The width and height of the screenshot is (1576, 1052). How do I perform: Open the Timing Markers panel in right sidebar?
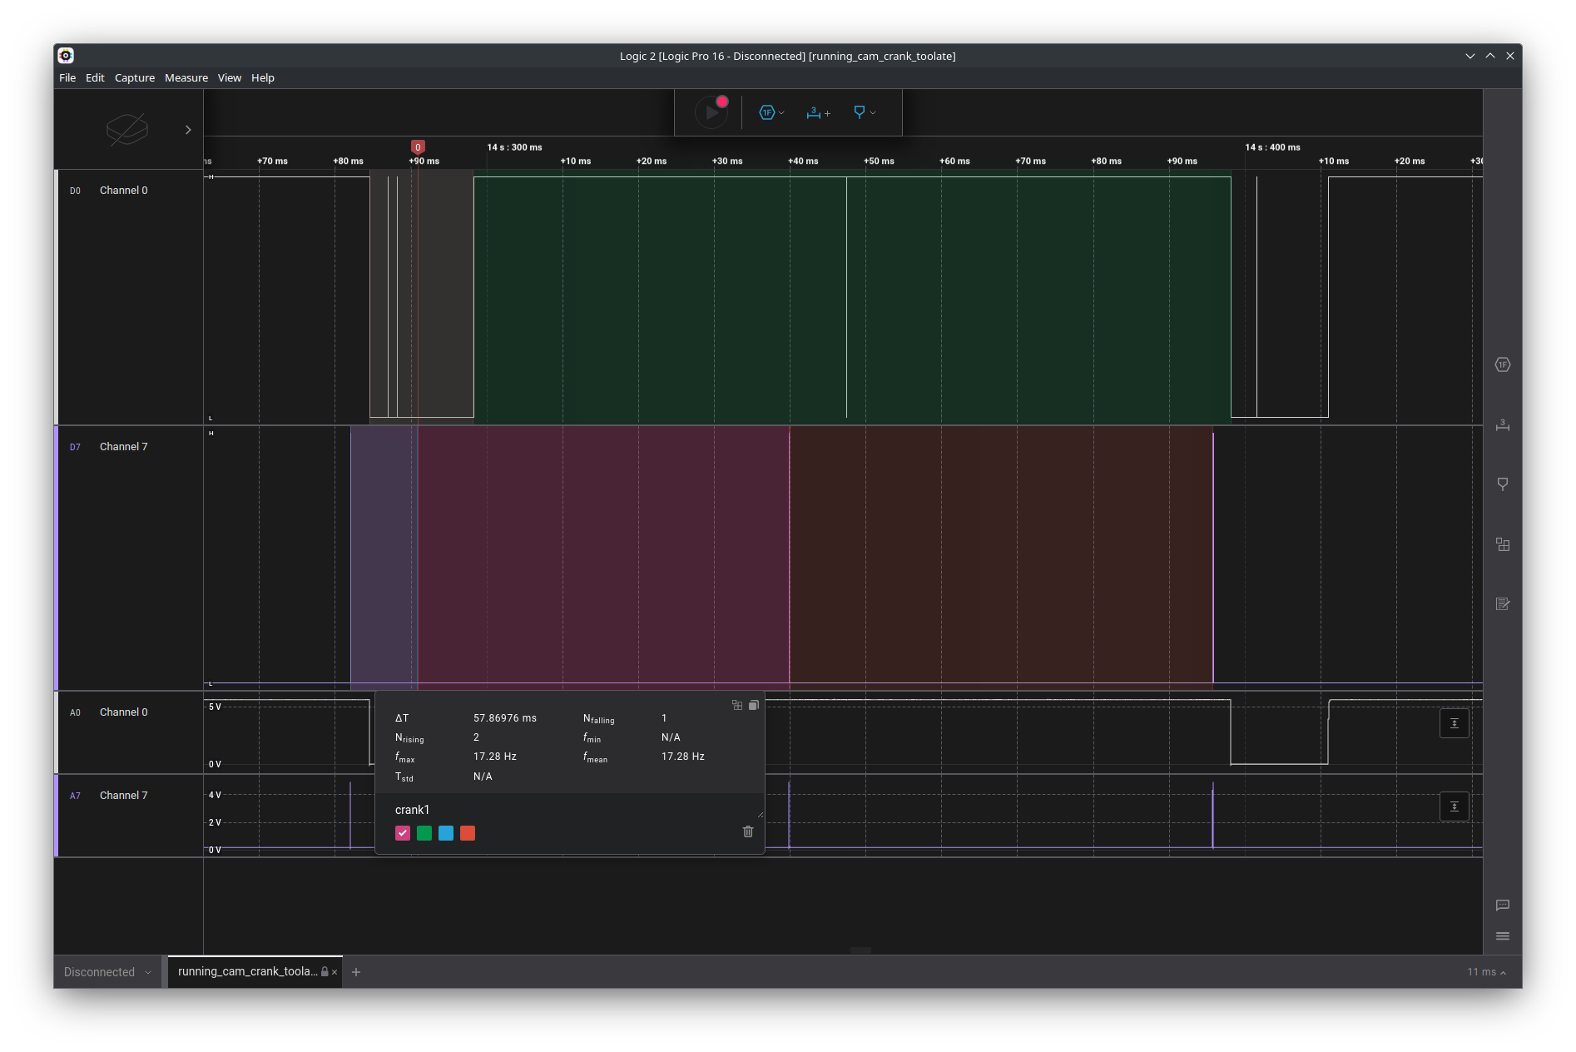tap(1502, 484)
